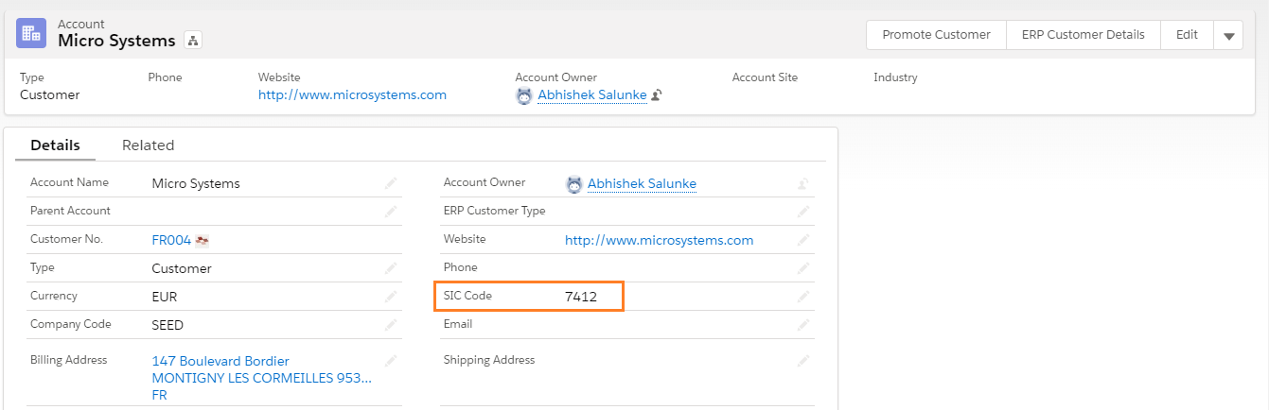Image resolution: width=1269 pixels, height=410 pixels.
Task: Open website link in details section
Action: [x=660, y=240]
